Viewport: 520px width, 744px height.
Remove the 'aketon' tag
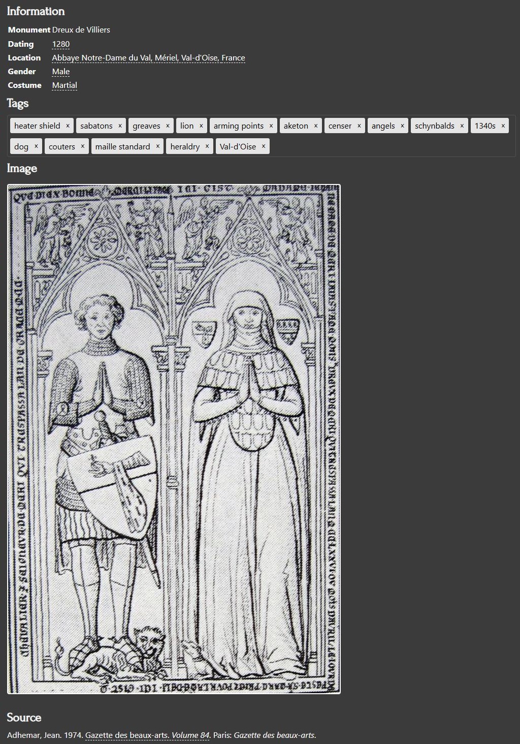pyautogui.click(x=316, y=126)
